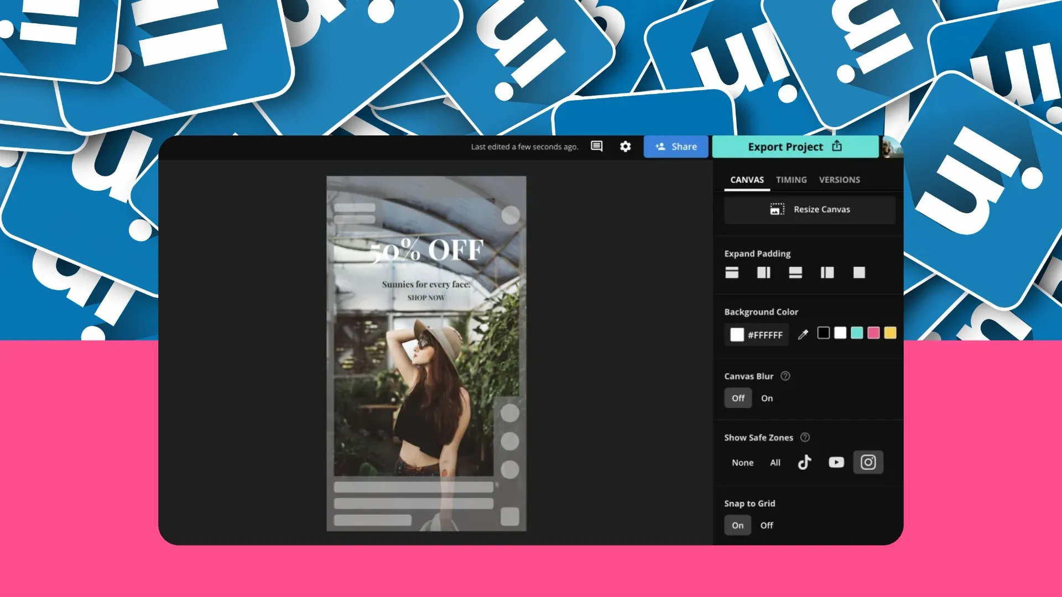Choose the yellow background color swatch
The image size is (1062, 597).
coord(890,333)
